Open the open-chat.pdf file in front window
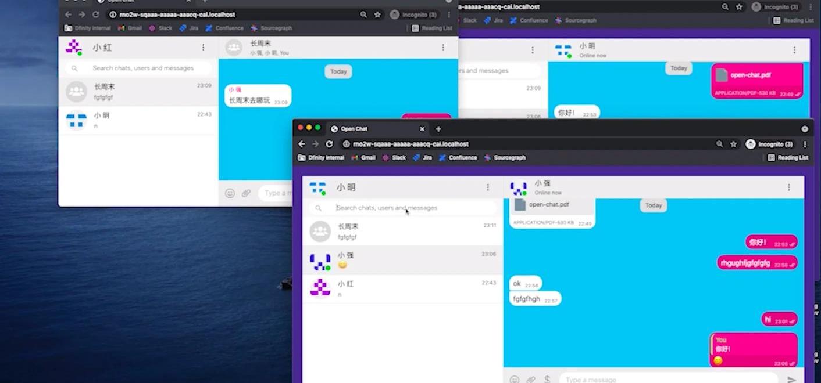The image size is (821, 383). [552, 212]
